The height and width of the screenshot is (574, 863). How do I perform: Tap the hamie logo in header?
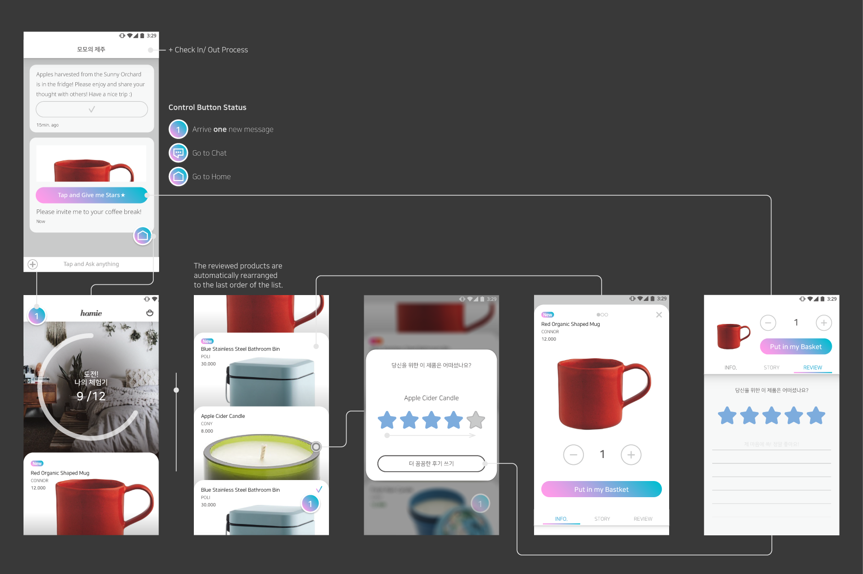91,313
